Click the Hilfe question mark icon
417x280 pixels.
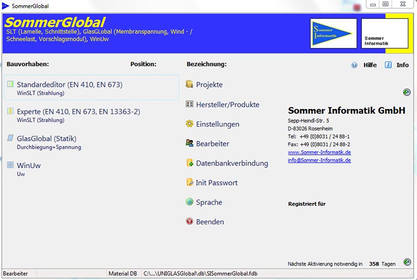pos(354,65)
